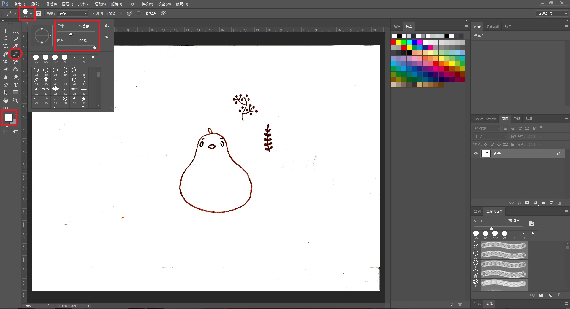Viewport: 570px width, 309px height.
Task: Select the Clone Stamp tool
Action: [6, 62]
